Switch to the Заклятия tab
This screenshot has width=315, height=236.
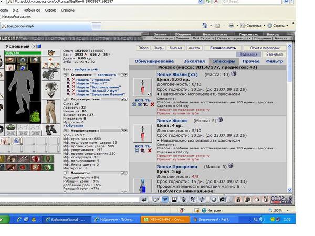tap(194, 61)
